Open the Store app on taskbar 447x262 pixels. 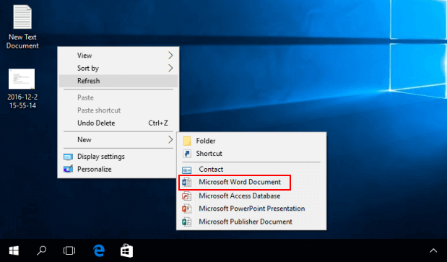click(x=126, y=250)
